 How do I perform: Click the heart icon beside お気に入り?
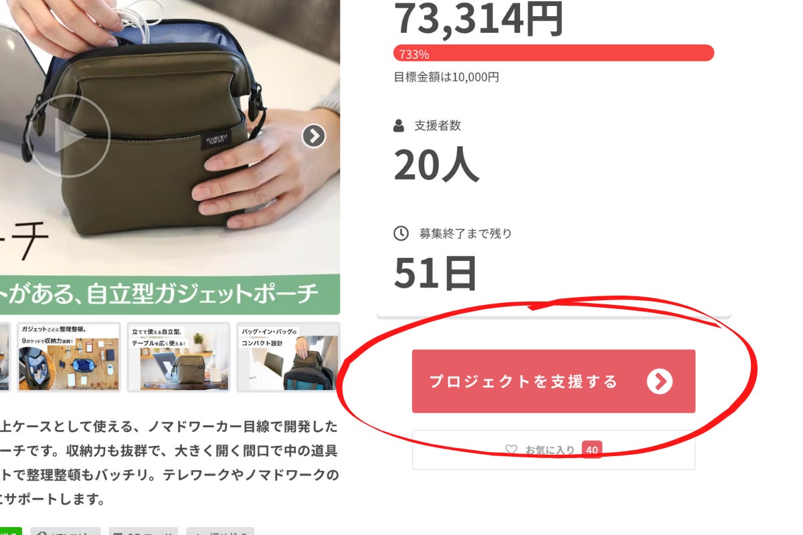(x=511, y=450)
